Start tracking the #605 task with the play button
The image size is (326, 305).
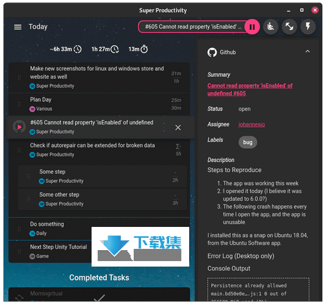coord(20,127)
